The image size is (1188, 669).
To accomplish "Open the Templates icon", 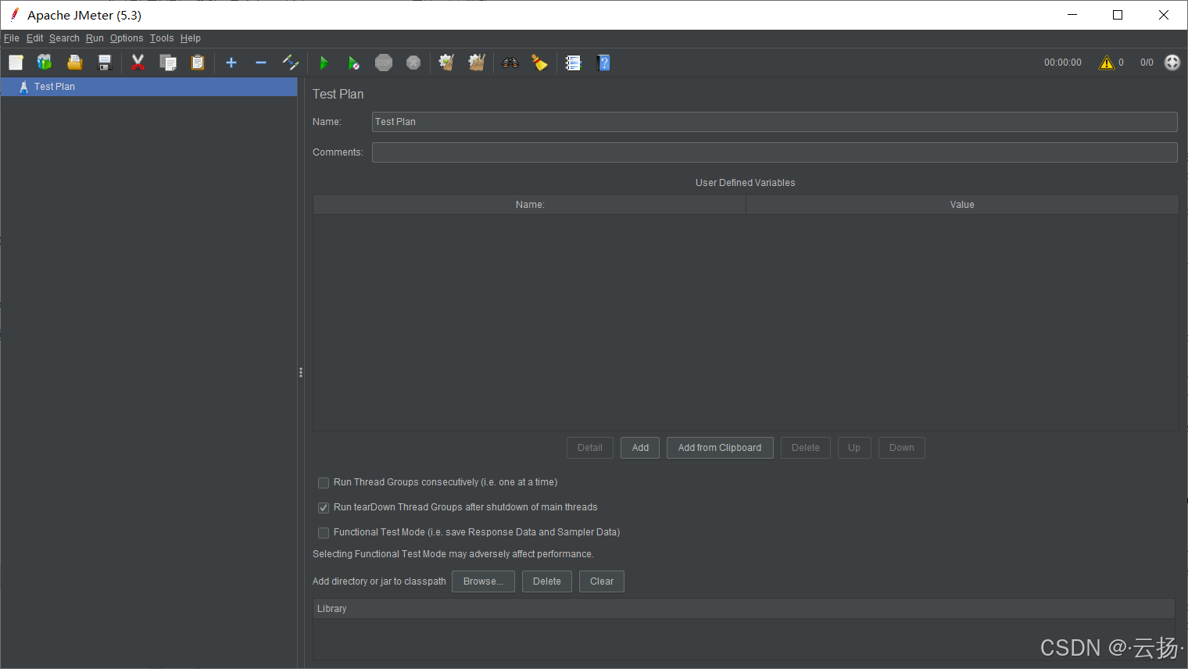I will (x=45, y=63).
